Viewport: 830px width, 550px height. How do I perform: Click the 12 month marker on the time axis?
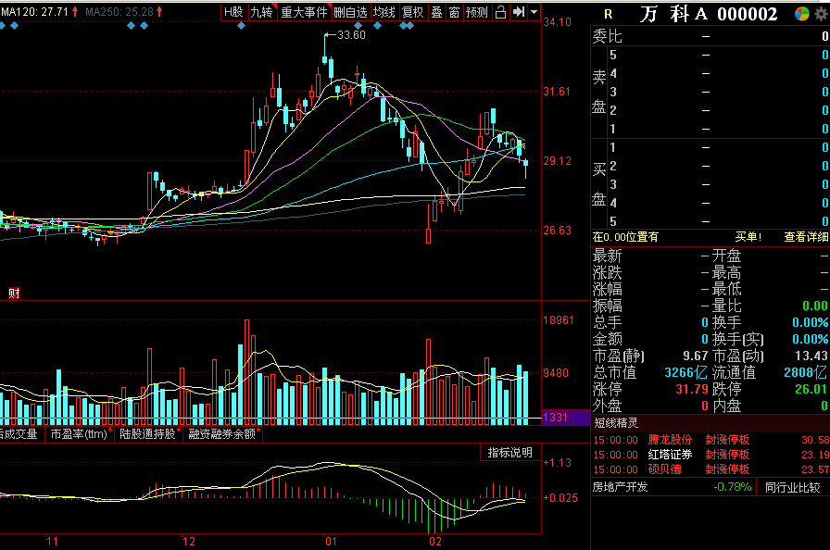(188, 542)
